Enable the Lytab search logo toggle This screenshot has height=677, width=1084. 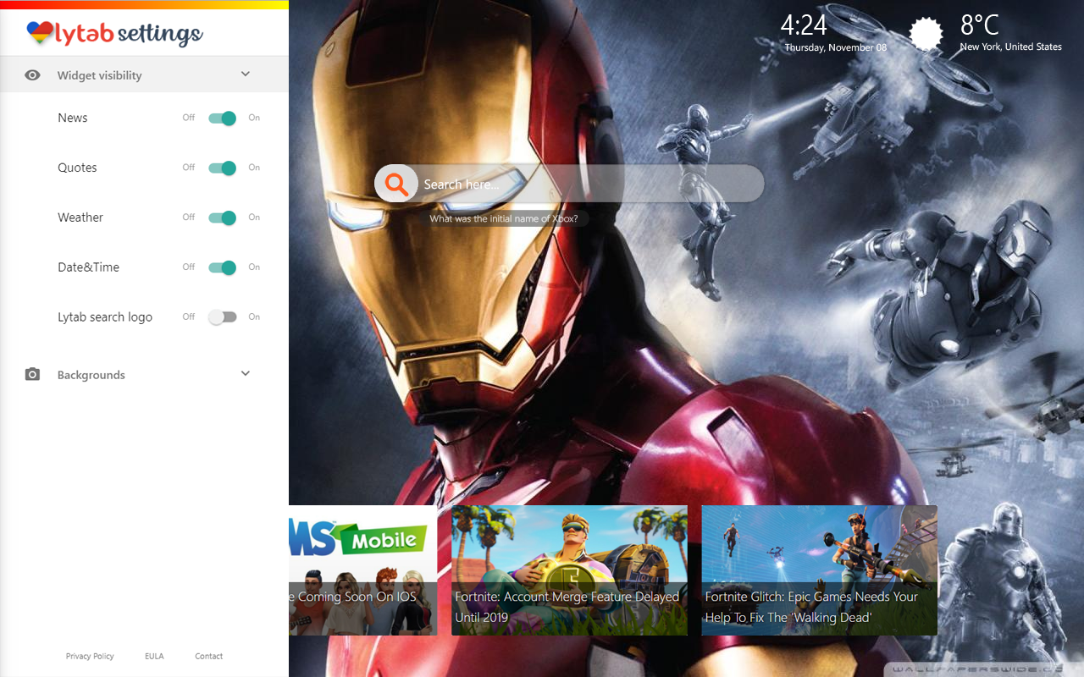click(223, 317)
